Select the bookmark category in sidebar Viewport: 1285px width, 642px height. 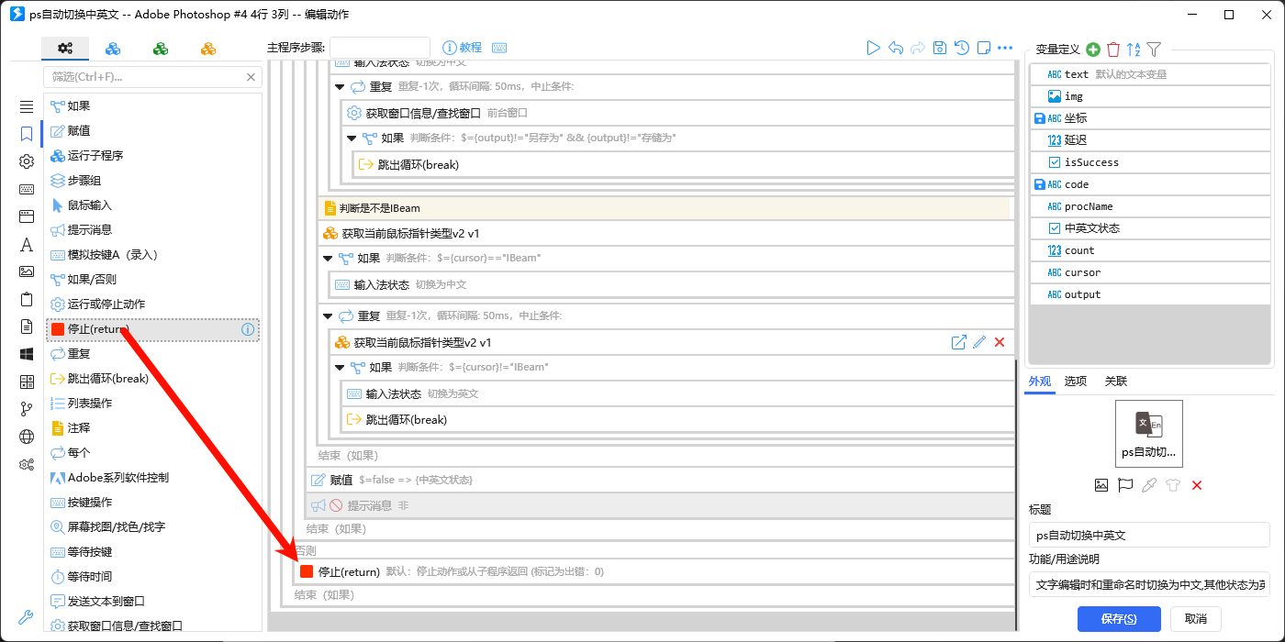click(27, 134)
